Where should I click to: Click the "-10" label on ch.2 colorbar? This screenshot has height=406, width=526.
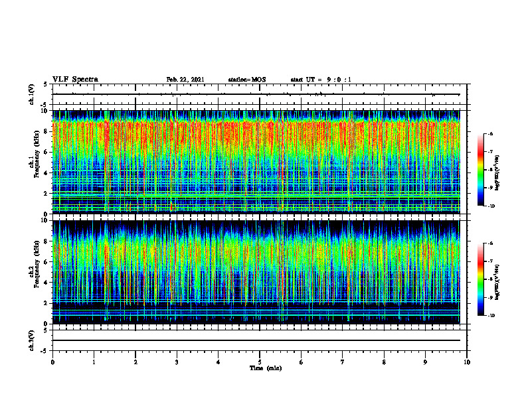pos(491,316)
